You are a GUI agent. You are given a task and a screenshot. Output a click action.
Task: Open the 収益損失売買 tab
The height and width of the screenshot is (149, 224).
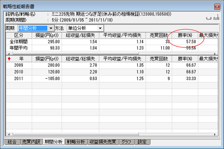tap(103, 142)
